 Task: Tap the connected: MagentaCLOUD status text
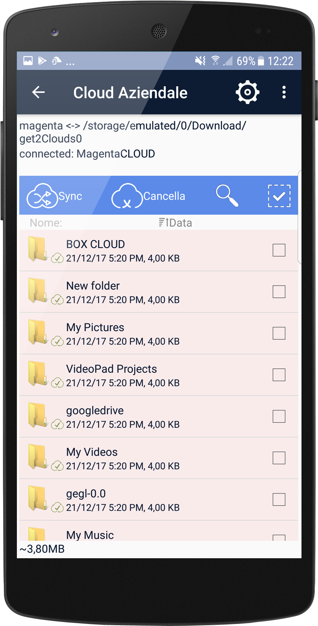pyautogui.click(x=87, y=154)
